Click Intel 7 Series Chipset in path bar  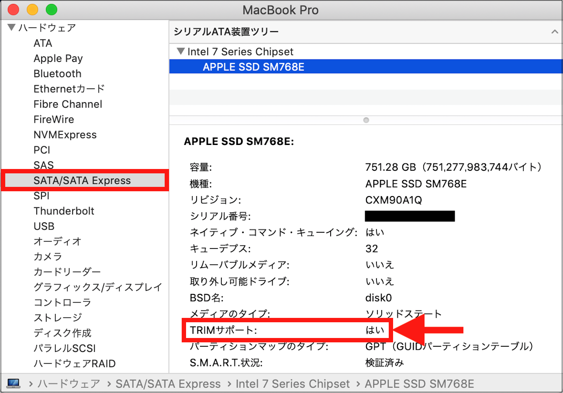tap(293, 384)
